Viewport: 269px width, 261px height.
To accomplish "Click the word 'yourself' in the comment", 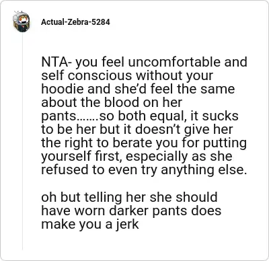I will point(63,157).
